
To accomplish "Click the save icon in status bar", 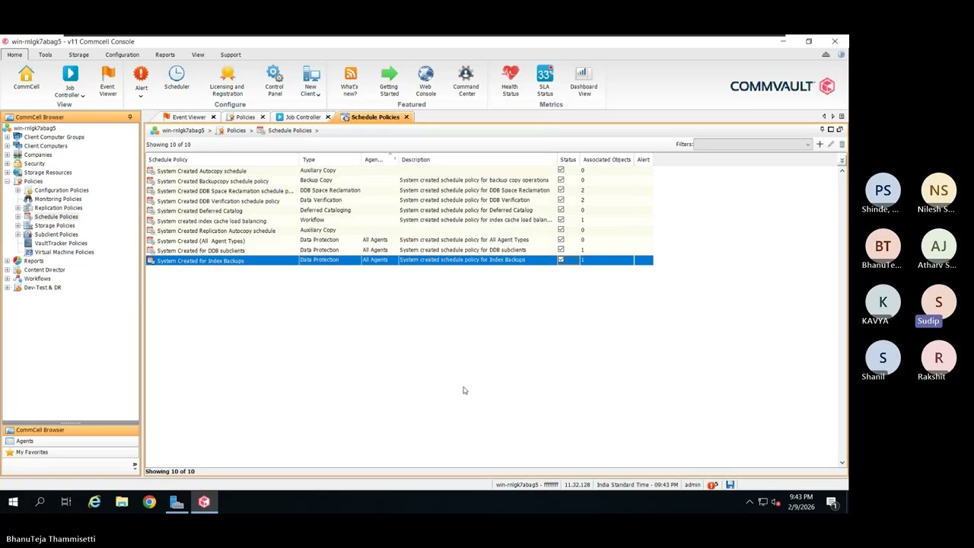I will [x=730, y=485].
